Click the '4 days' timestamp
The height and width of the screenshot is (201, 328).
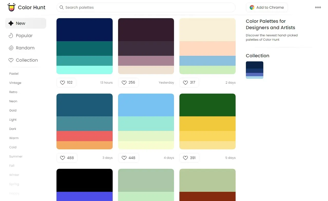pyautogui.click(x=169, y=158)
